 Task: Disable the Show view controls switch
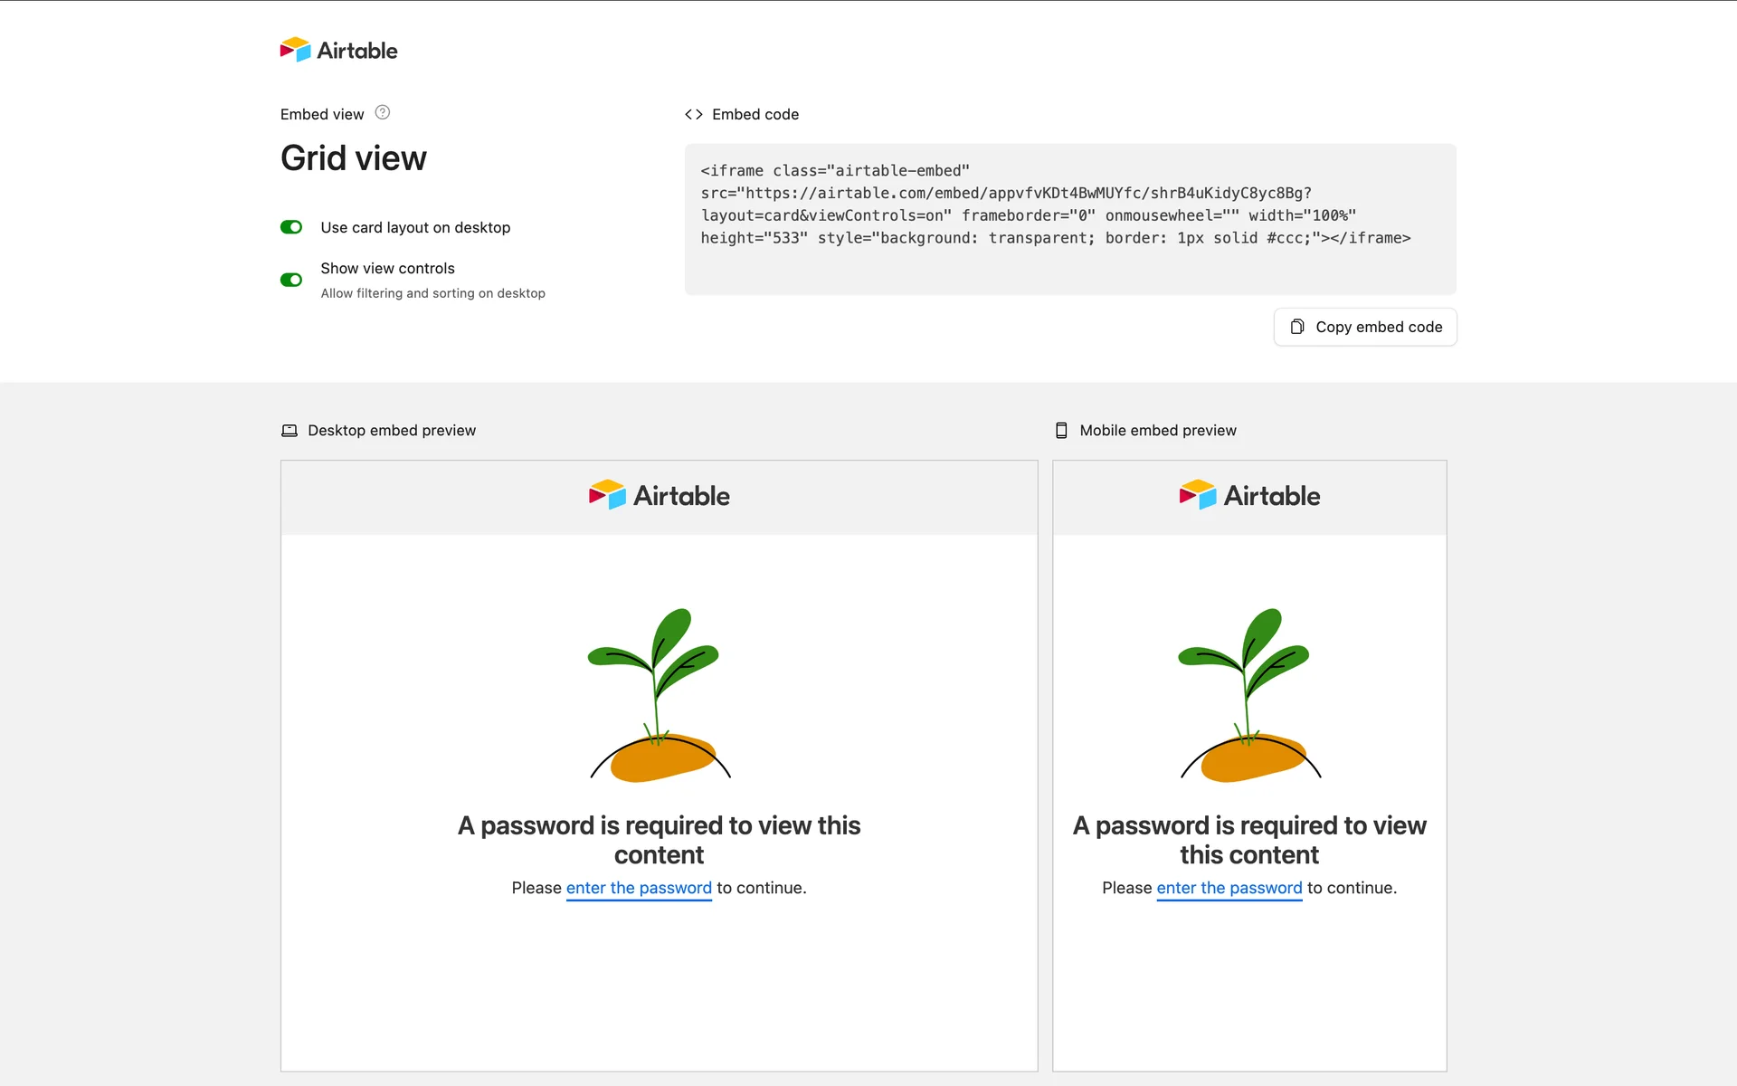pos(291,280)
